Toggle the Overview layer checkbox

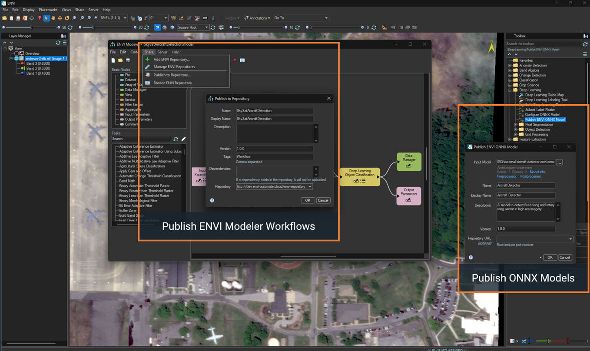click(17, 53)
